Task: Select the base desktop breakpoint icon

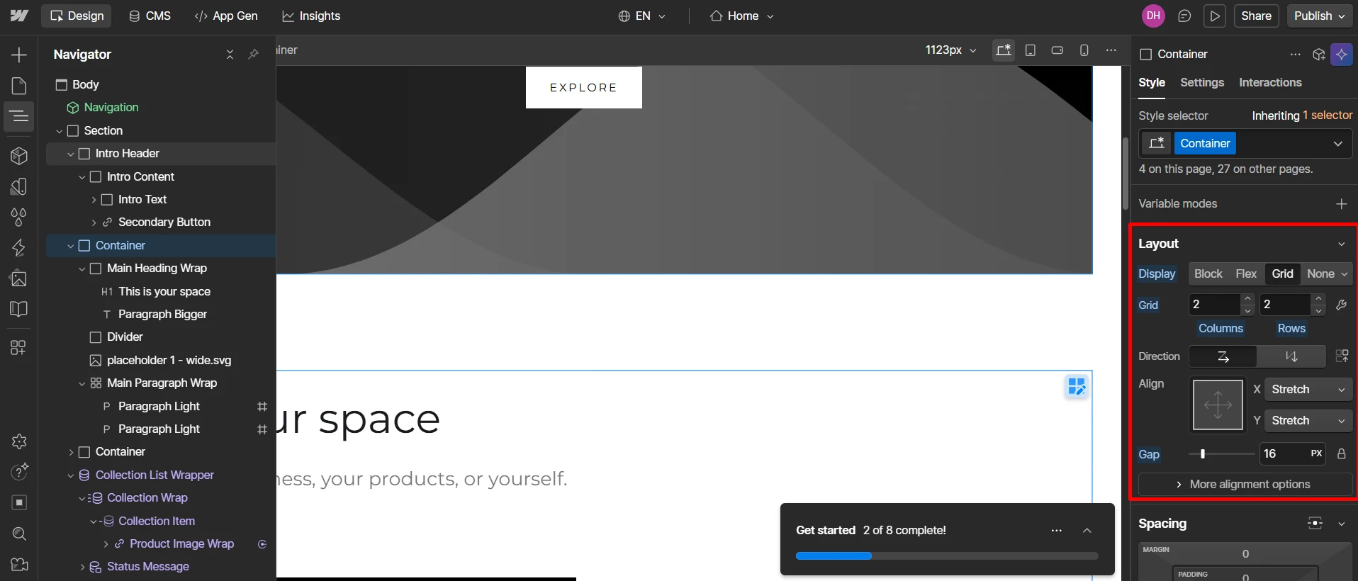Action: pyautogui.click(x=1003, y=50)
